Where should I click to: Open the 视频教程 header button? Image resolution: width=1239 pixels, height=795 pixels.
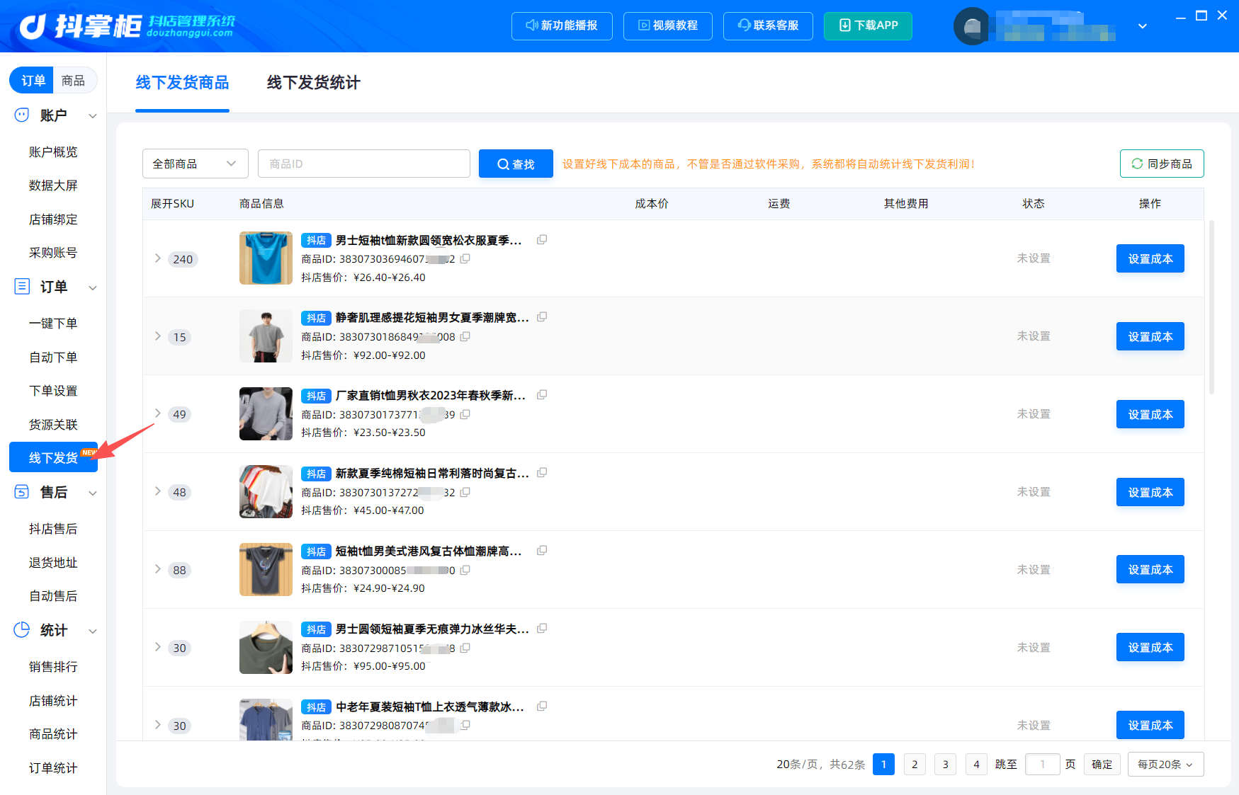coord(667,26)
